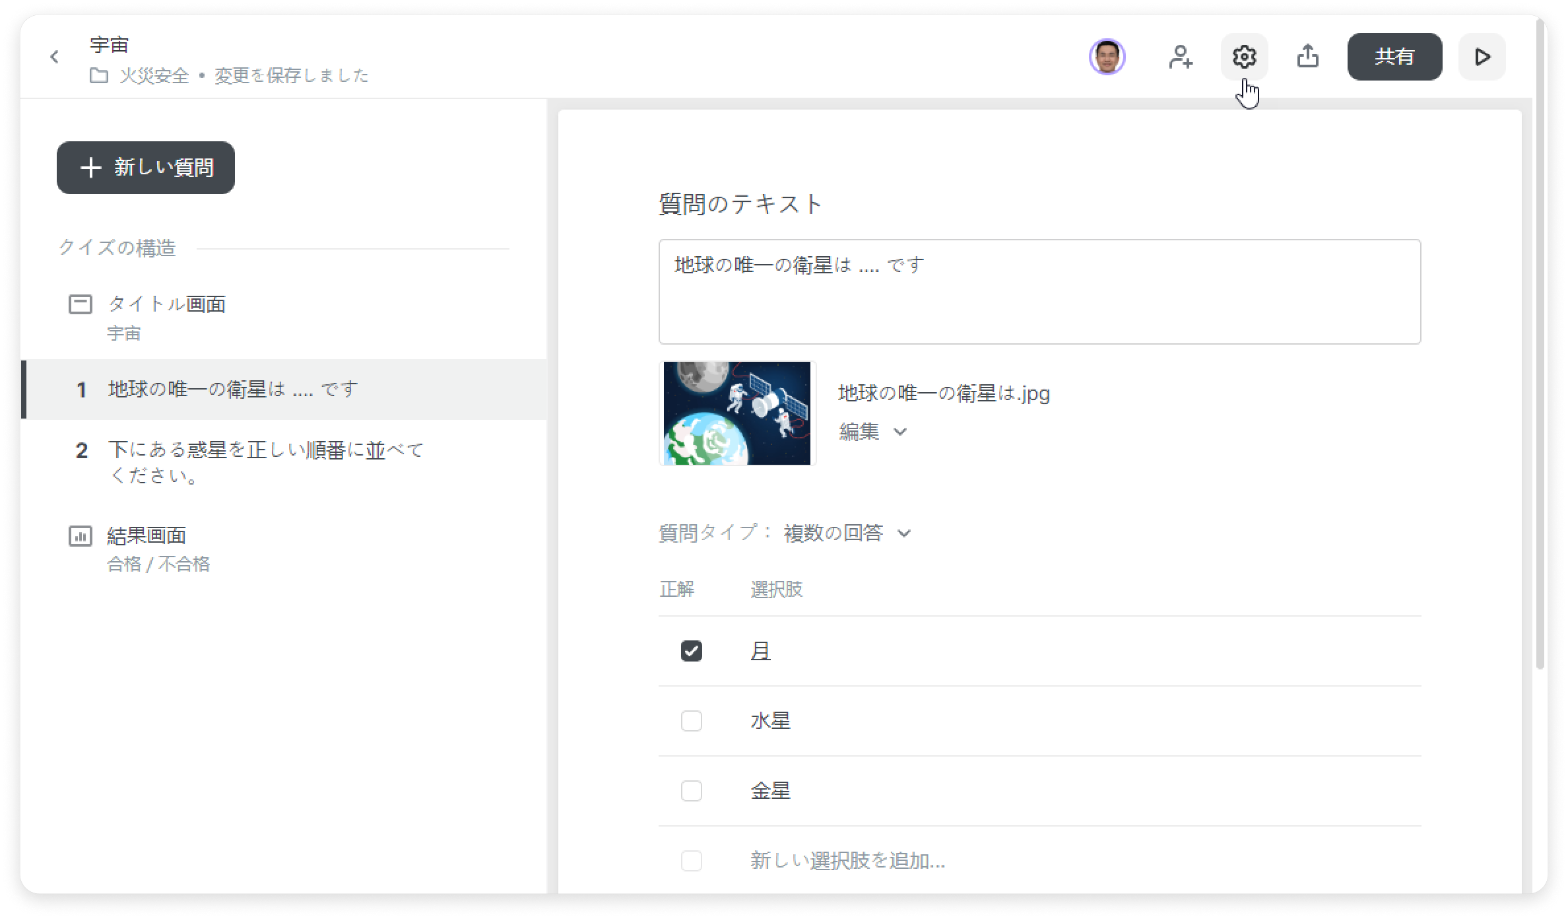Check the 水星 answer checkbox
The height and width of the screenshot is (919, 1568).
(691, 721)
